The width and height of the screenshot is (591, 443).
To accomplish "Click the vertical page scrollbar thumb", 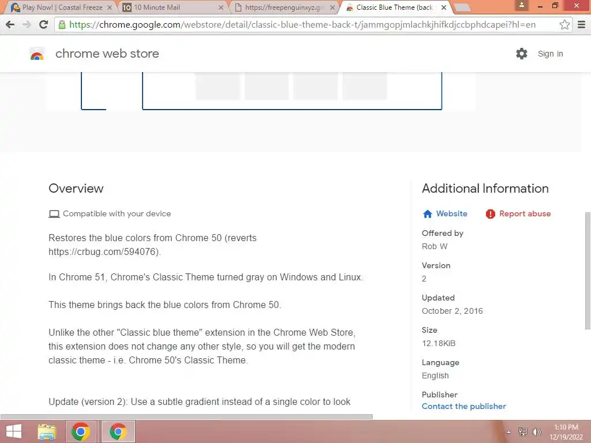I will pos(588,271).
